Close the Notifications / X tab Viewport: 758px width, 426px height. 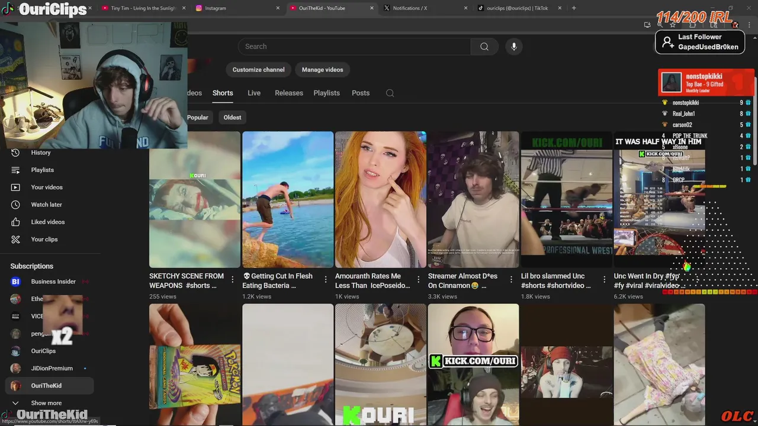465,8
